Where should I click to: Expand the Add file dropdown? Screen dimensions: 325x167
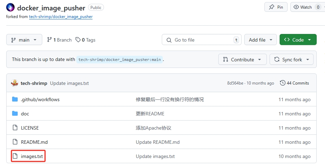pos(260,40)
